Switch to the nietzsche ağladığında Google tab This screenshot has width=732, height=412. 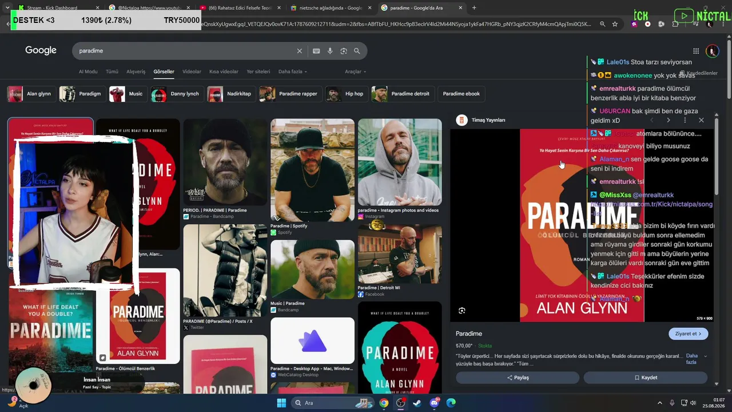click(331, 8)
